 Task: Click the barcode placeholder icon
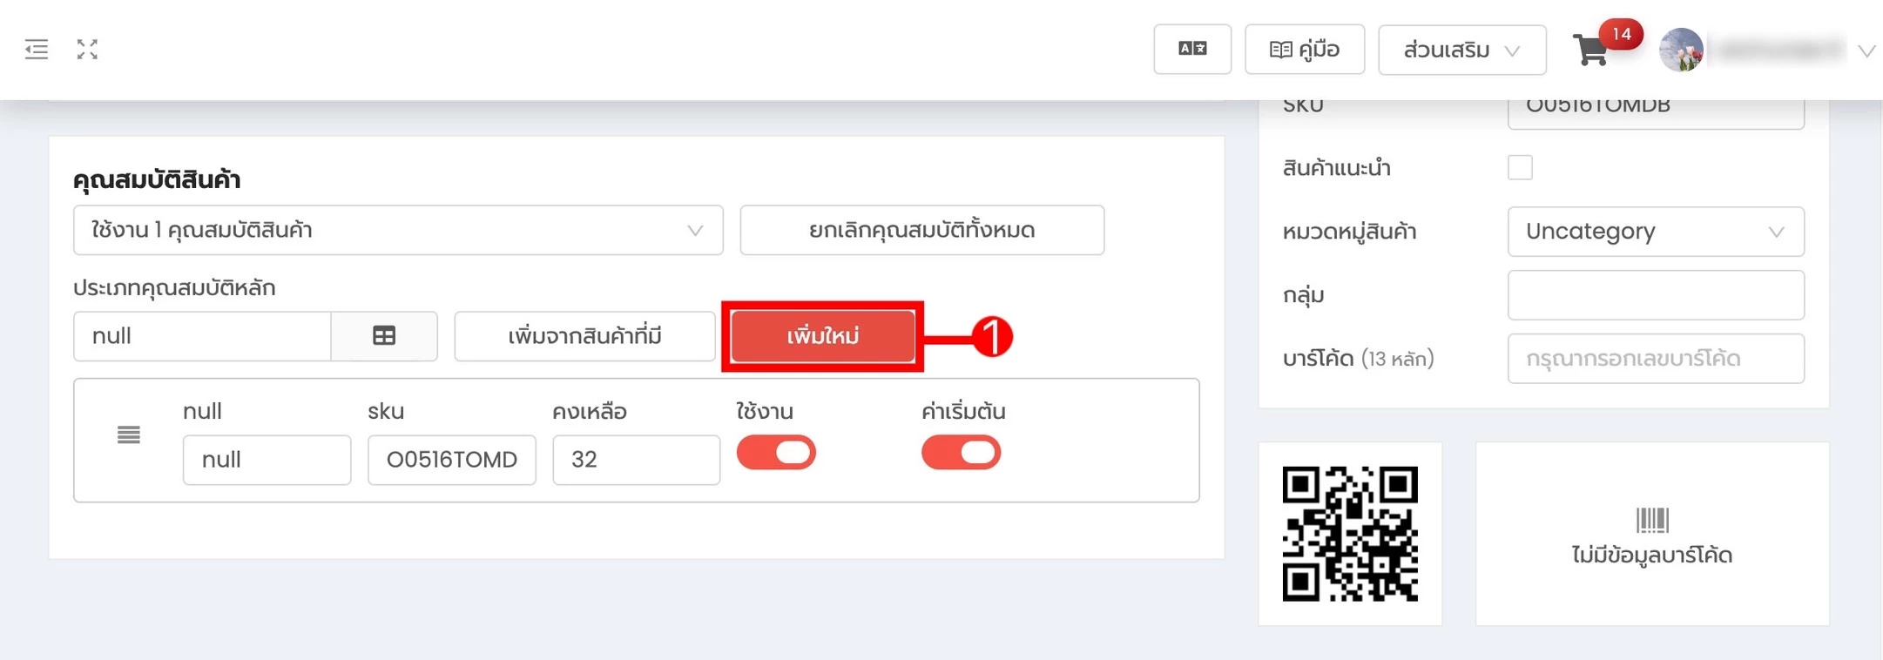(1651, 520)
